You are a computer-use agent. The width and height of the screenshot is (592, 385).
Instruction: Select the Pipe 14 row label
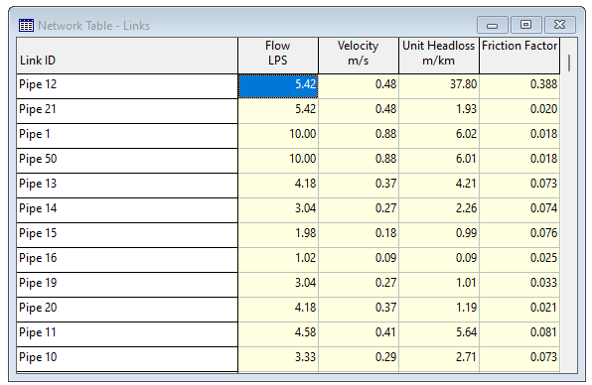127,210
